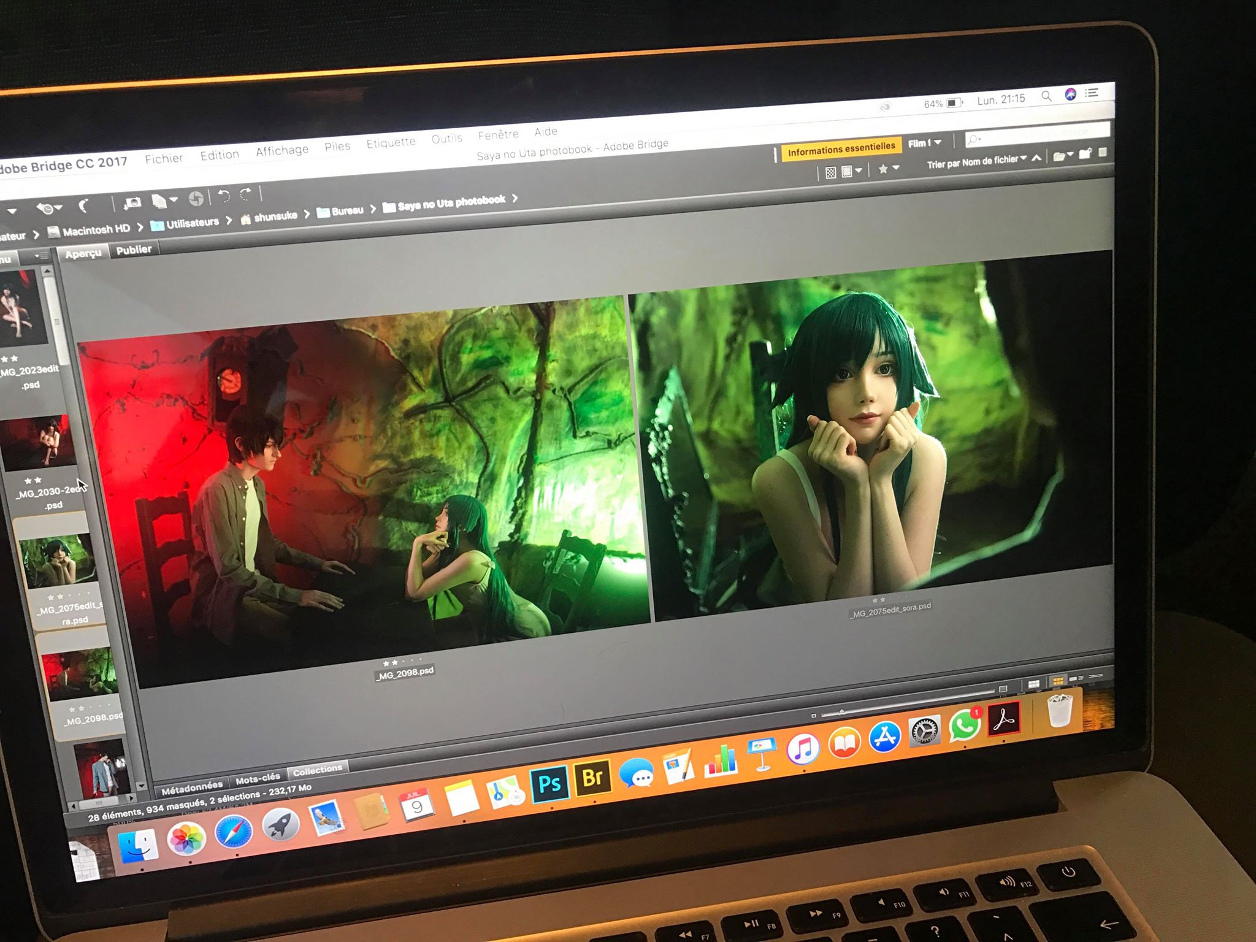
Task: Open the Etiquette menu
Action: (x=391, y=143)
